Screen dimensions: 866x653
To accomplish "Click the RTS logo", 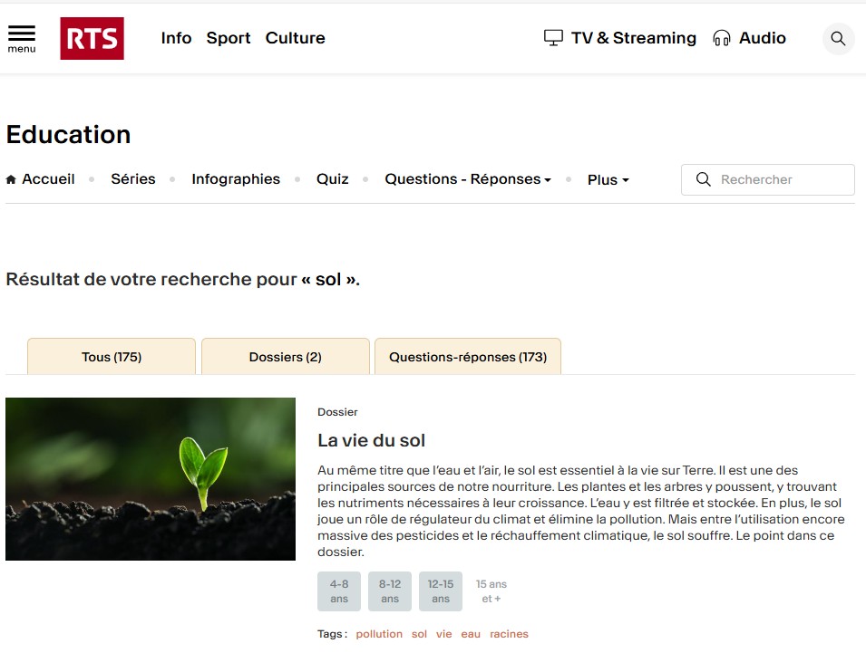I will tap(92, 38).
